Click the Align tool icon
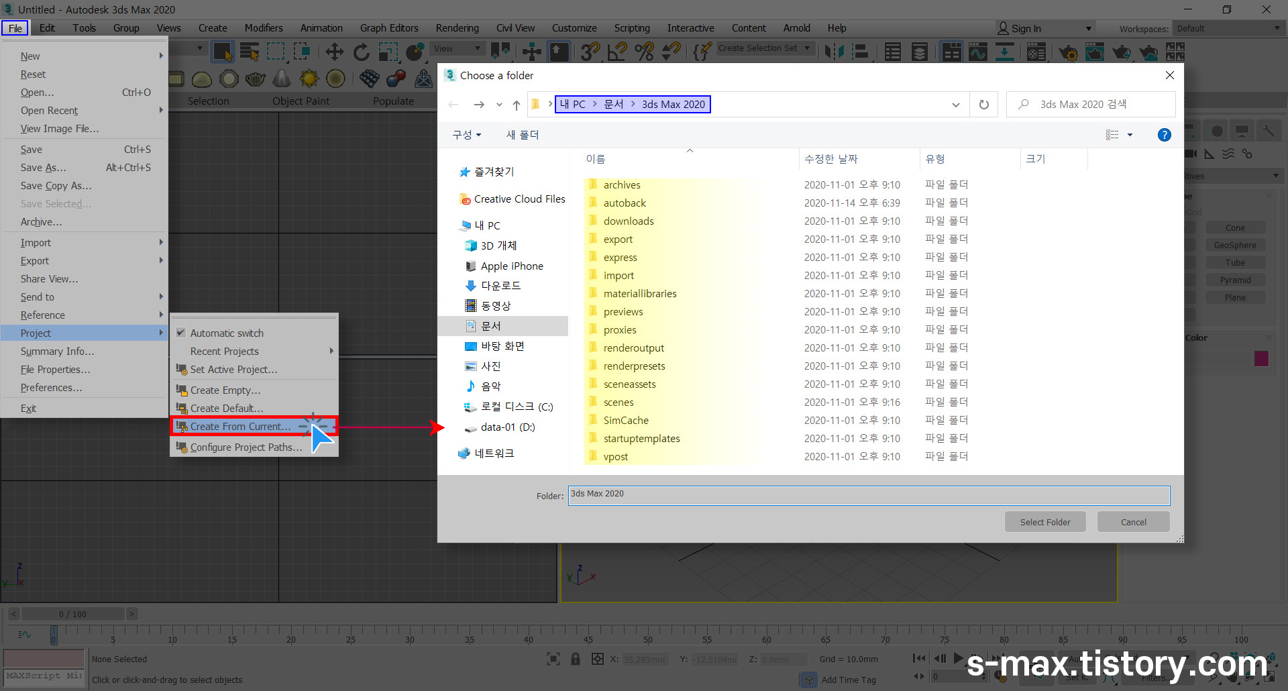 [861, 52]
